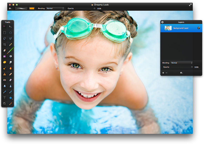The height and width of the screenshot is (144, 204).
Task: Pick the Rectangular Marquee selection tool
Action: pos(5,33)
